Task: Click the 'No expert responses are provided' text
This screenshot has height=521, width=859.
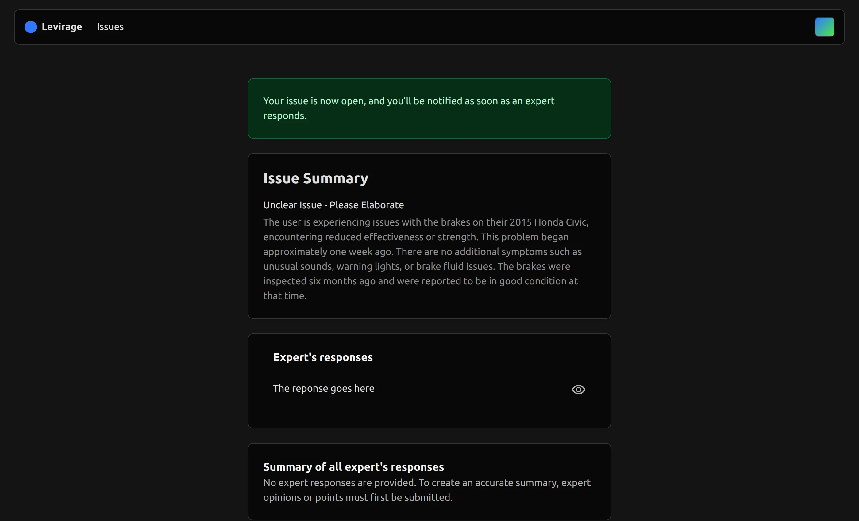Action: (339, 483)
